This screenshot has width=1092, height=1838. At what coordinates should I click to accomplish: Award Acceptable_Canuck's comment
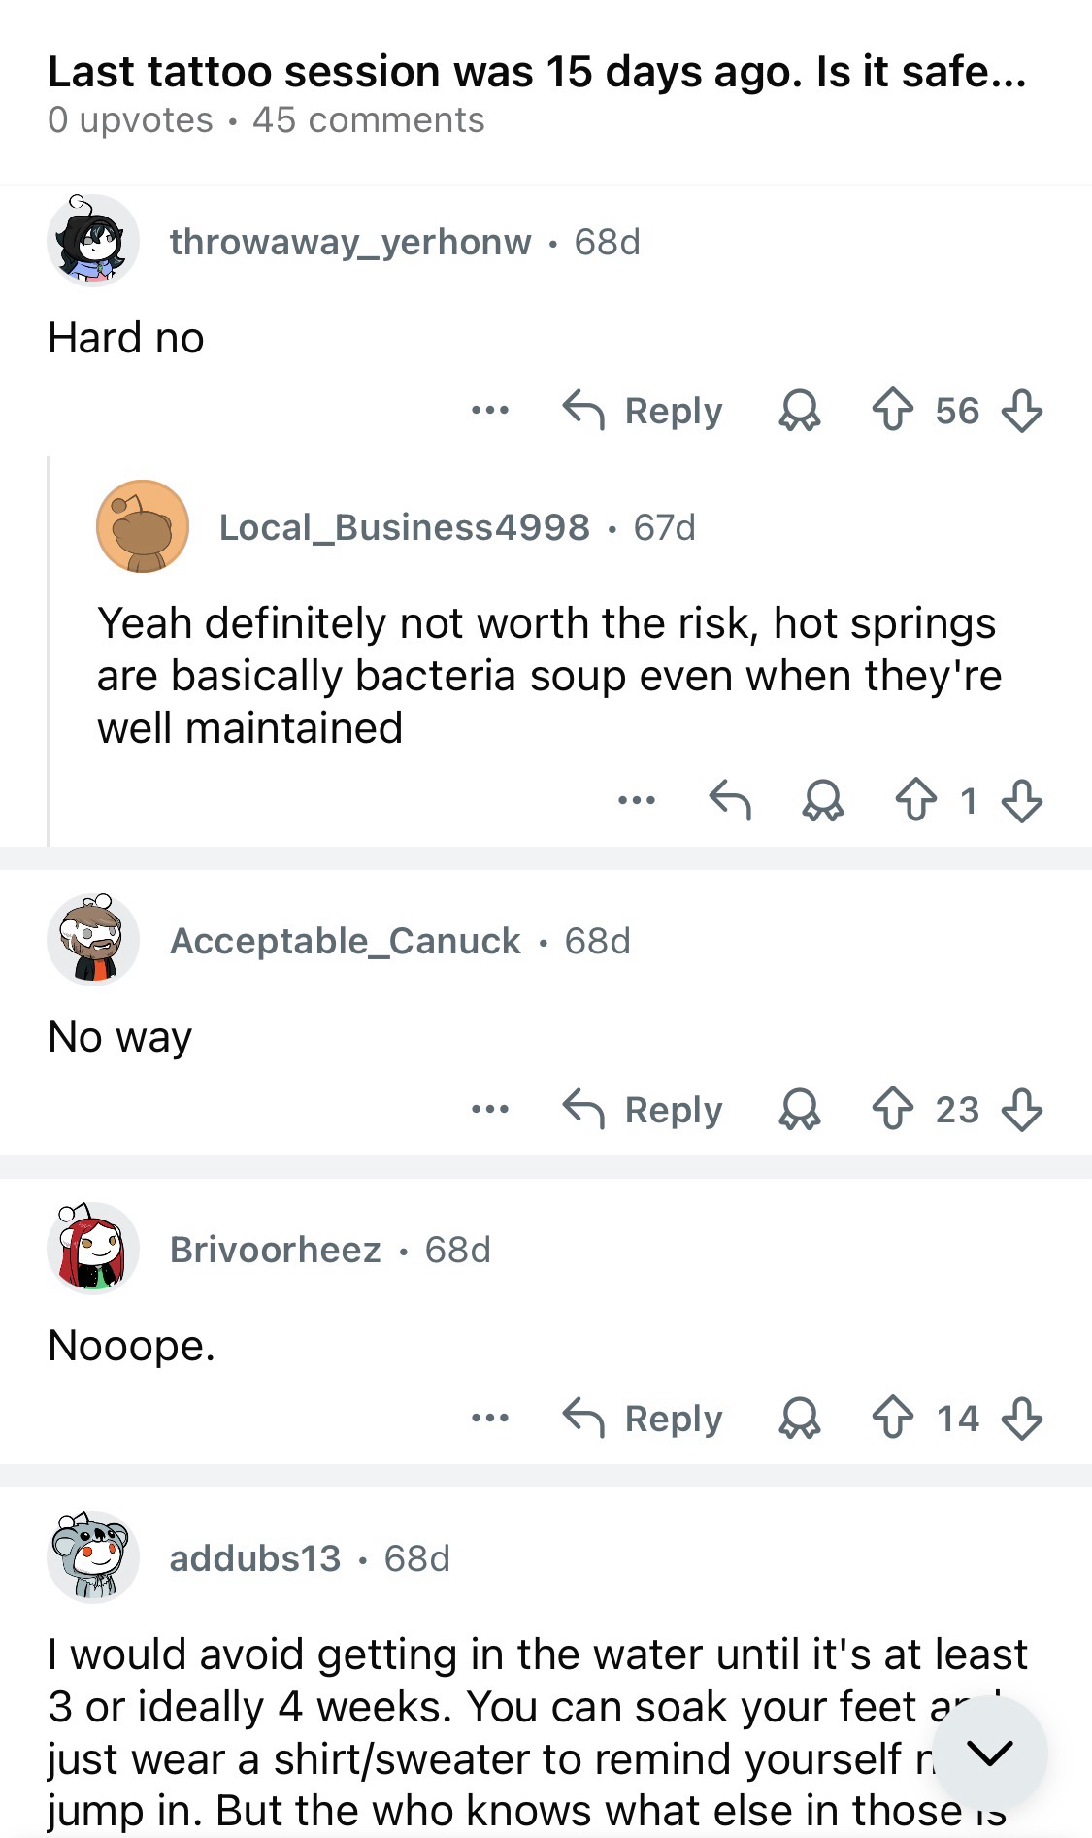(x=800, y=1109)
